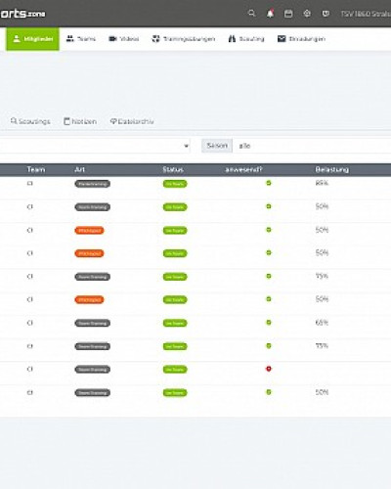Screen dimensions: 391x489
Task: Sort by the Belastung column header
Action: [332, 169]
